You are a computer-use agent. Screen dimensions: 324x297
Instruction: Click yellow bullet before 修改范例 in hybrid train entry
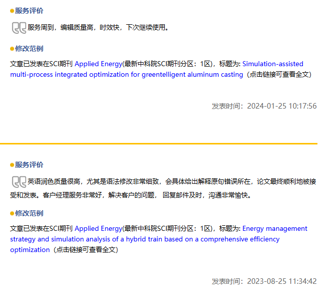(12, 214)
